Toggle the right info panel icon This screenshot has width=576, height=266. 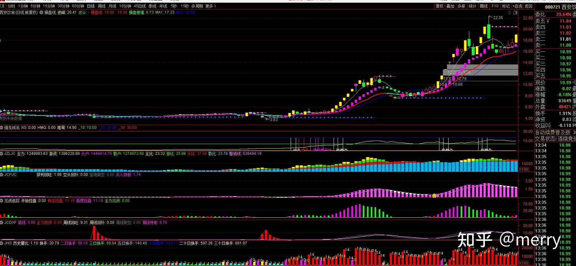(x=515, y=13)
